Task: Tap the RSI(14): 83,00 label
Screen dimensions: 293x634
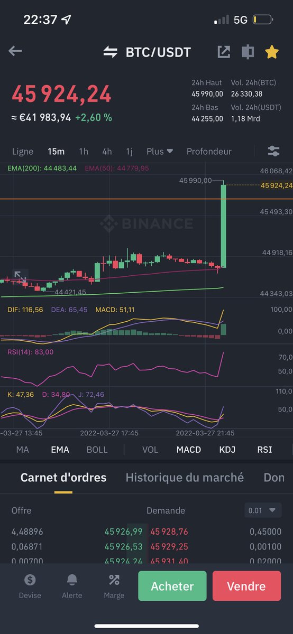Action: coord(30,352)
